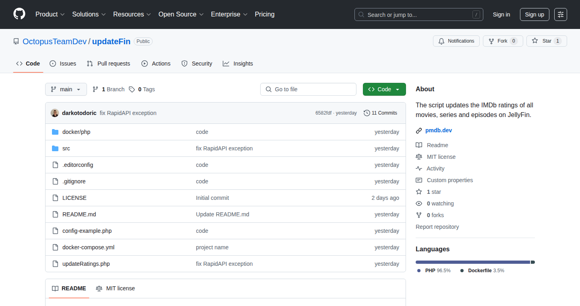Open the updateFin repository name link

(x=111, y=41)
